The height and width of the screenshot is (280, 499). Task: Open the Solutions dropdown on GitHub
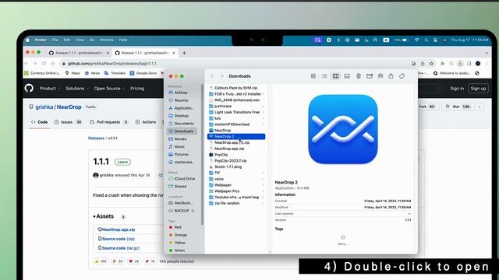tap(77, 89)
